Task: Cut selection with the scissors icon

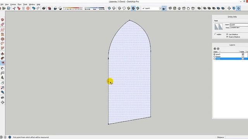Action: pyautogui.click(x=14, y=8)
